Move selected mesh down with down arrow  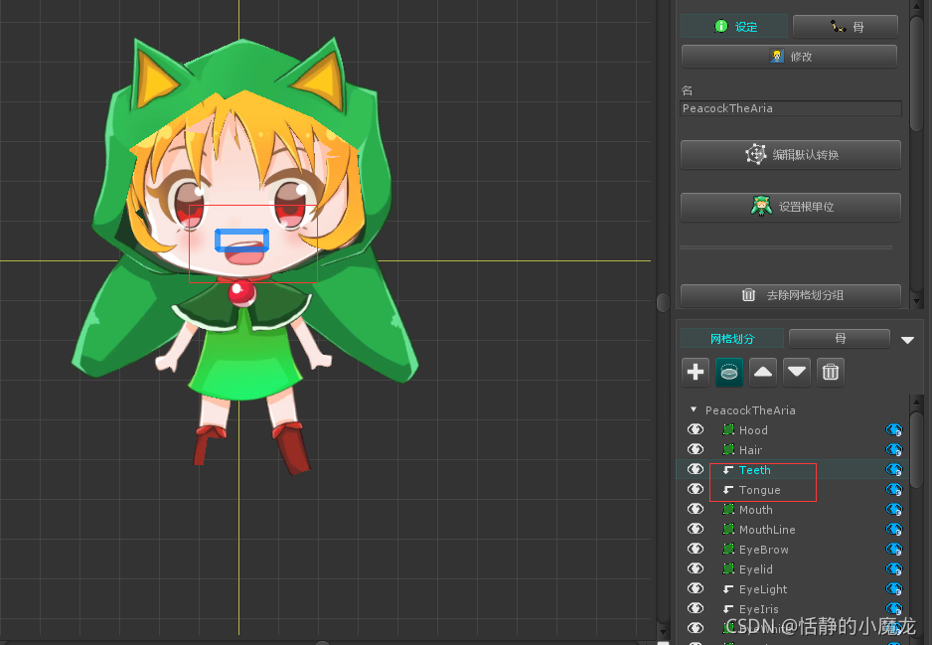tap(797, 372)
